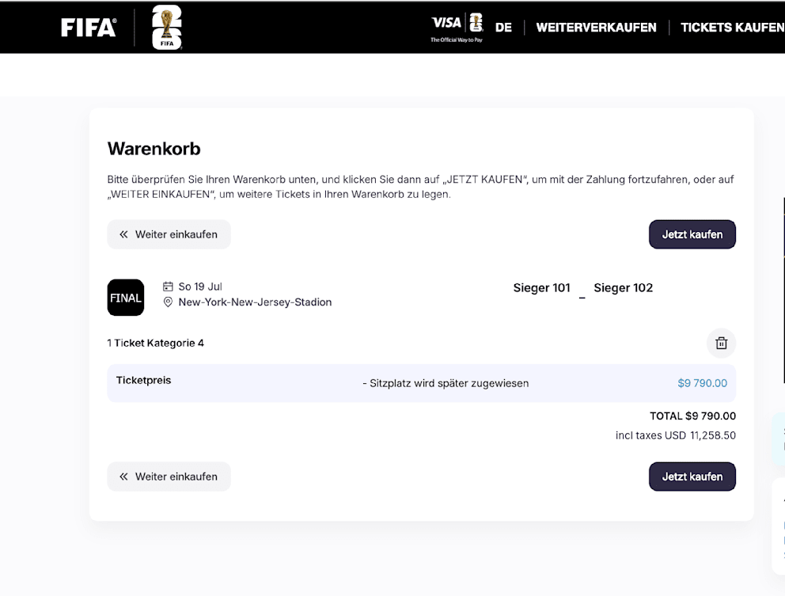Click the FIFA logo in the header
Image resolution: width=785 pixels, height=596 pixels.
89,28
